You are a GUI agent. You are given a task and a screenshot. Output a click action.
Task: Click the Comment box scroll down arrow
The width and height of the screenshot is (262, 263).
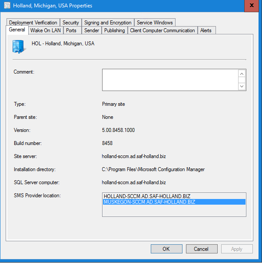pos(242,86)
